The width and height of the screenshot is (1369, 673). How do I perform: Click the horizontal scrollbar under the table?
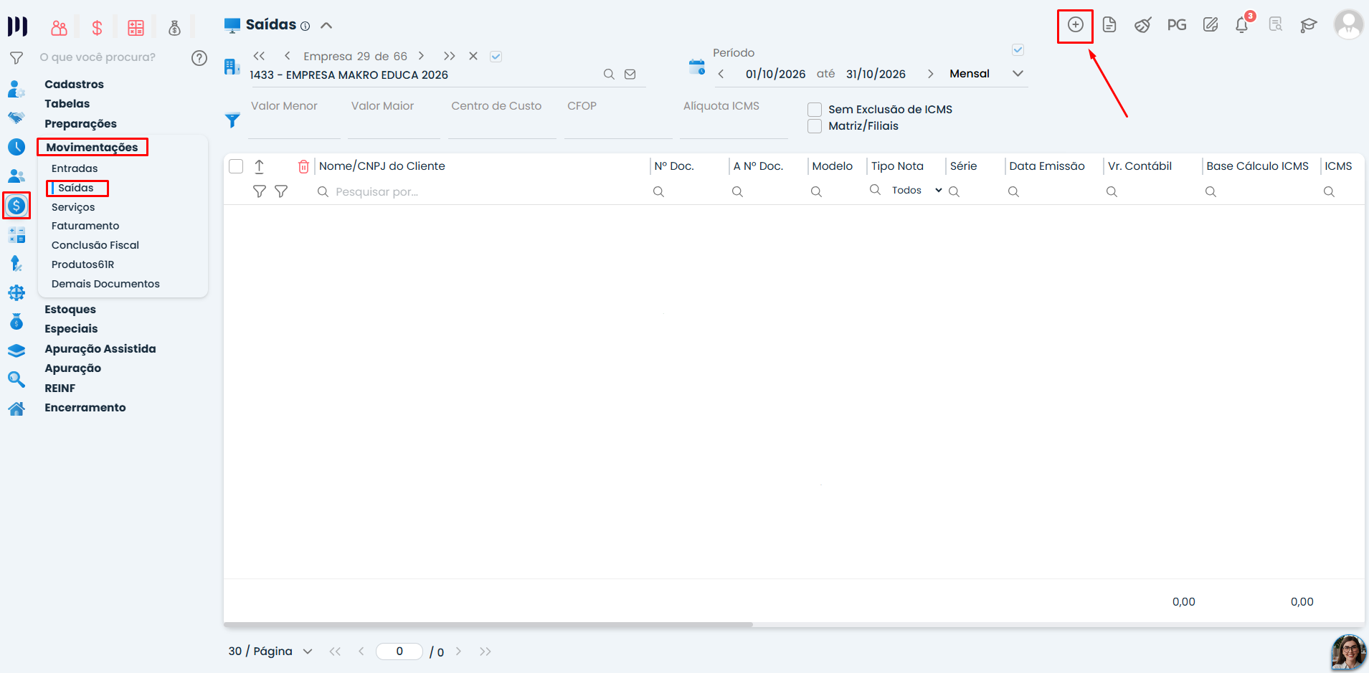[488, 625]
